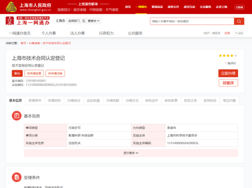Switch to the 申请材料 tab
Viewport: 252px width, 188px height.
[x=54, y=100]
